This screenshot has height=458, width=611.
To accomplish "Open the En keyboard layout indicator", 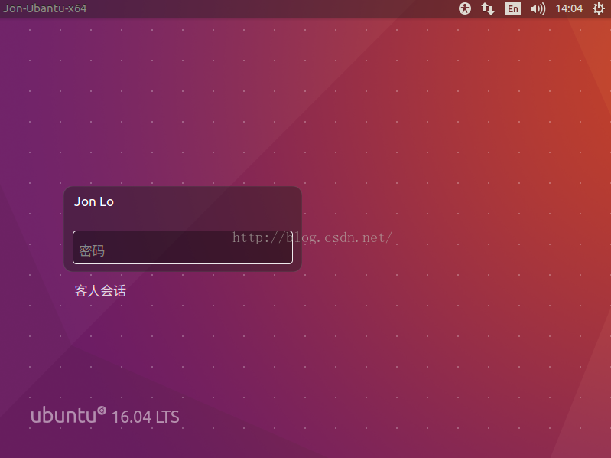I will point(513,8).
